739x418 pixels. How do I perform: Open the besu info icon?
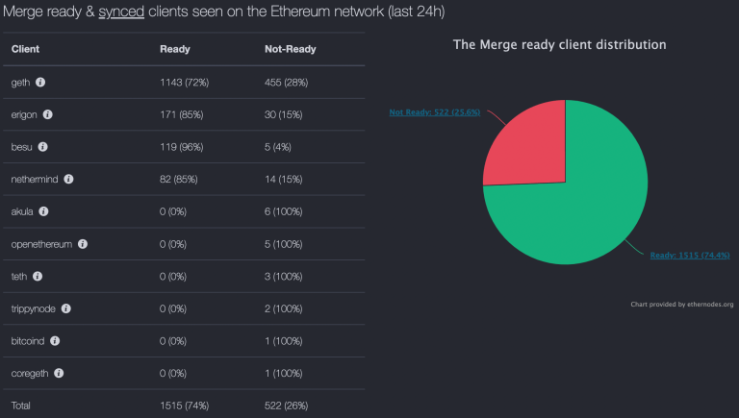click(x=42, y=147)
